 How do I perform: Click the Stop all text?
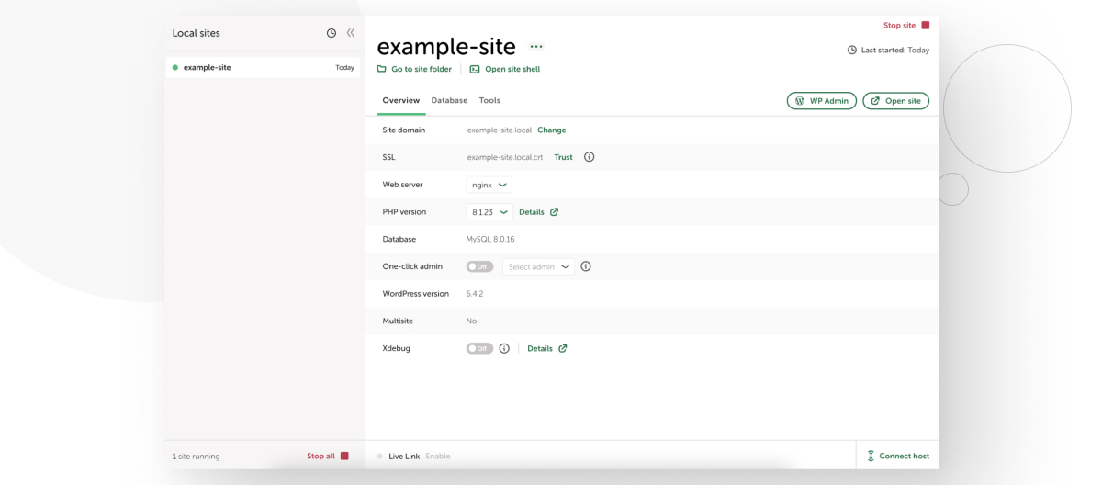coord(320,456)
